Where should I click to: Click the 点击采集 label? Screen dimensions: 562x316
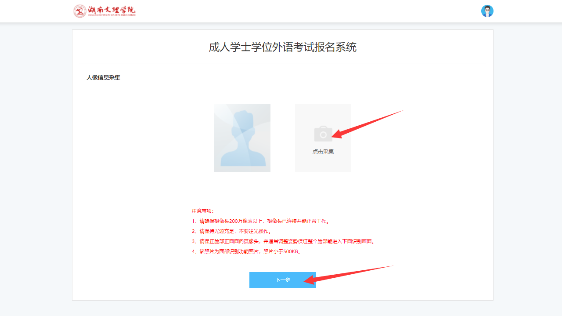(323, 152)
